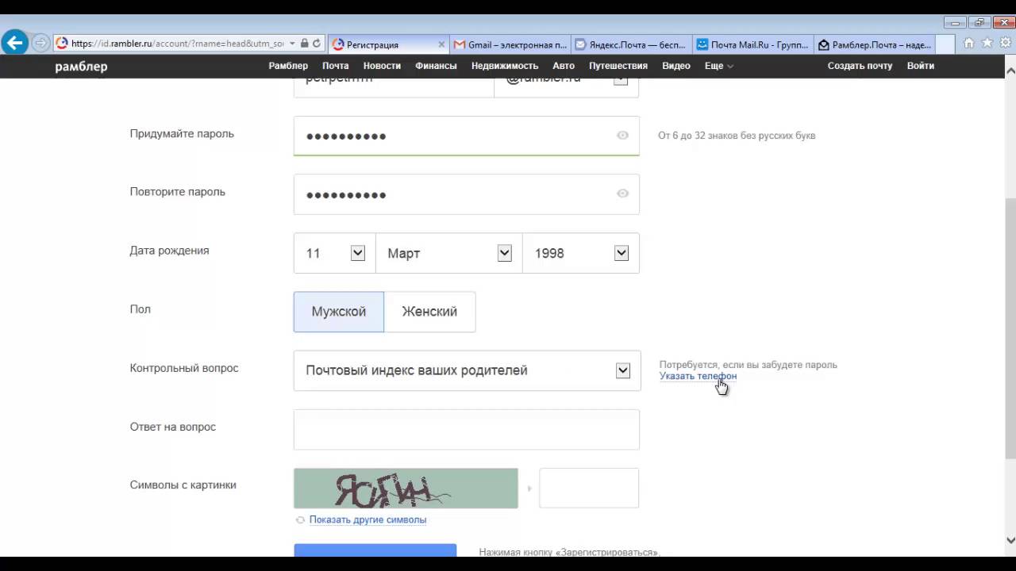Open the birth month dropdown showing Март
This screenshot has width=1016, height=571.
point(448,253)
